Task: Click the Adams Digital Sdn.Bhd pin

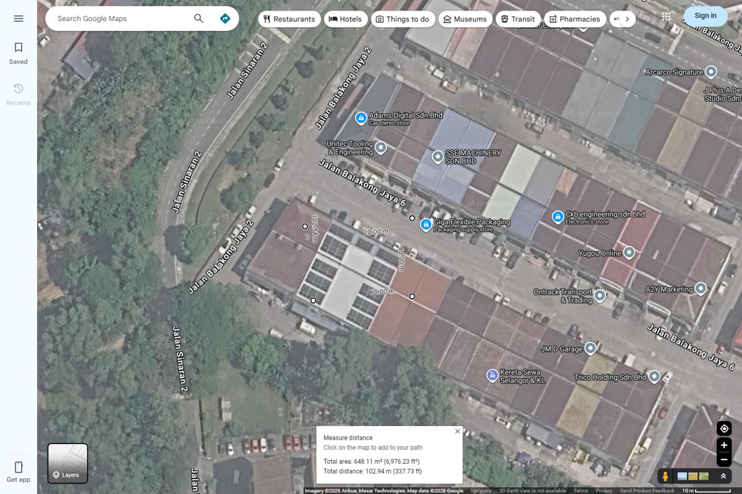Action: click(x=361, y=118)
